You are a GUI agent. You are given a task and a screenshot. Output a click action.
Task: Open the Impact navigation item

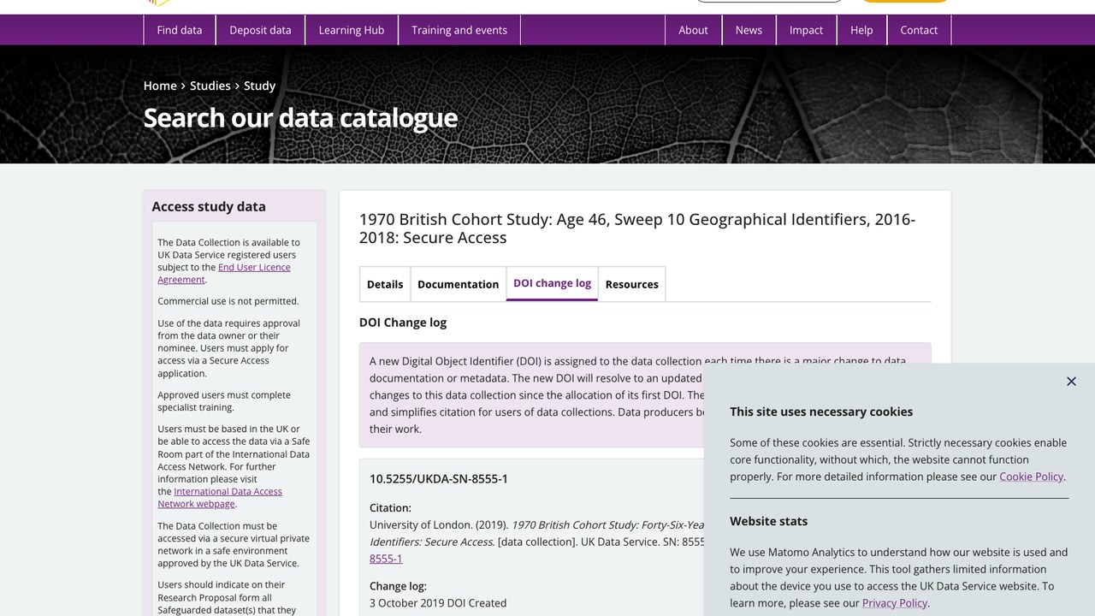806,30
